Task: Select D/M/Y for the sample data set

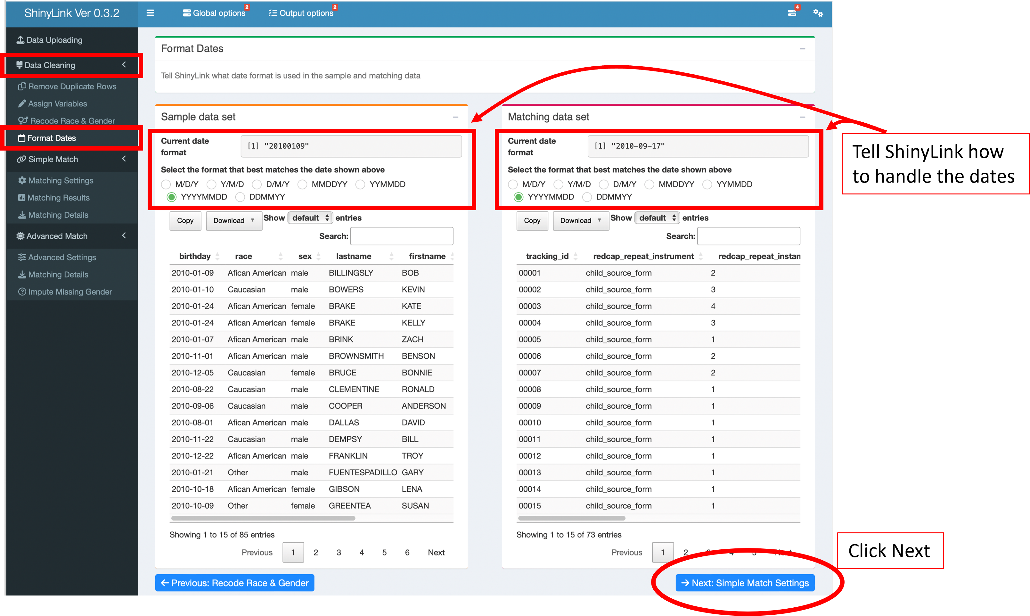Action: (257, 184)
